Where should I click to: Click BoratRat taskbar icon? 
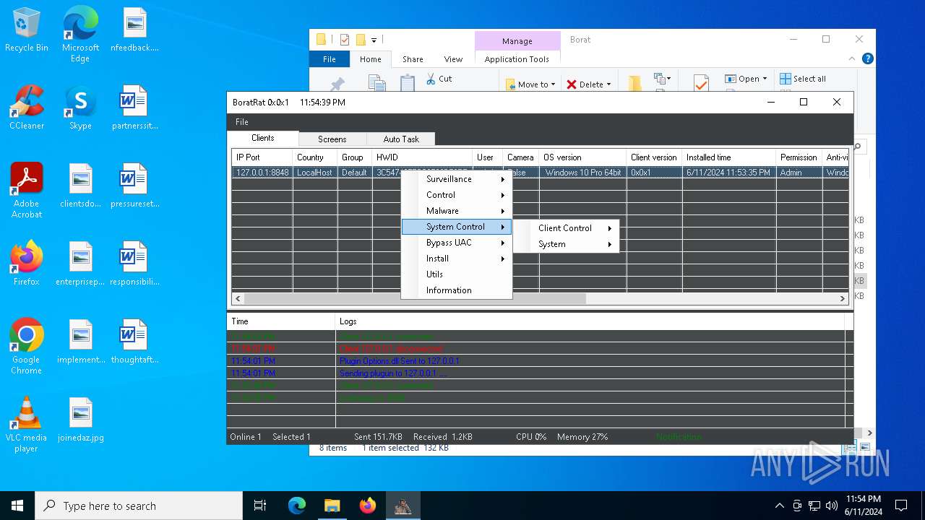(403, 506)
